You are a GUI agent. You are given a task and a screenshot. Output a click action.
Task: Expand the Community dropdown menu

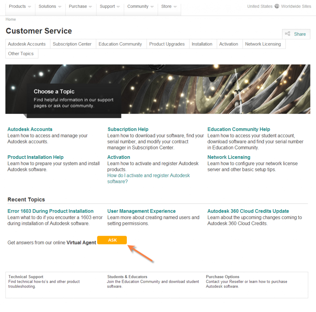(140, 6)
